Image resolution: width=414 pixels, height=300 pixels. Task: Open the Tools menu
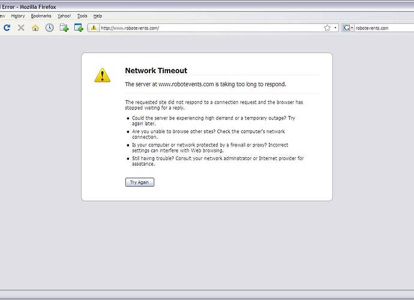click(x=82, y=16)
